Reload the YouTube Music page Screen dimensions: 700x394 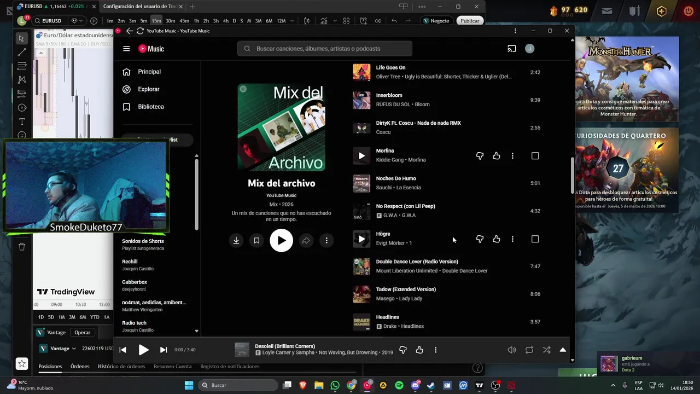pos(140,31)
